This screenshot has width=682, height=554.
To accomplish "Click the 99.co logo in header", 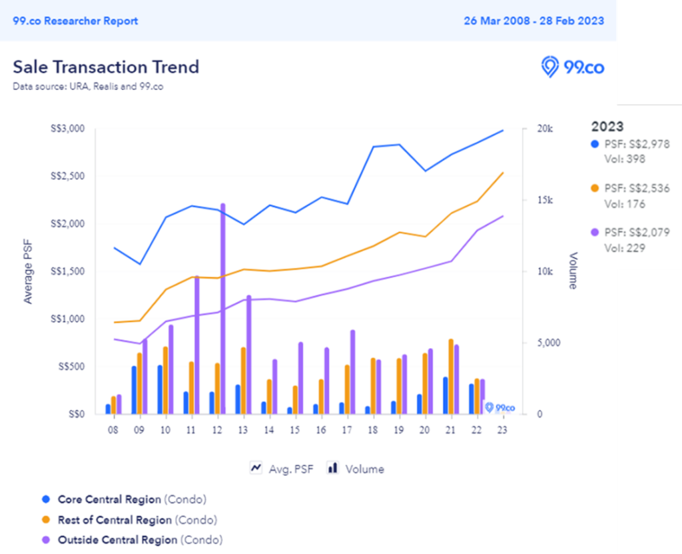I will (572, 67).
